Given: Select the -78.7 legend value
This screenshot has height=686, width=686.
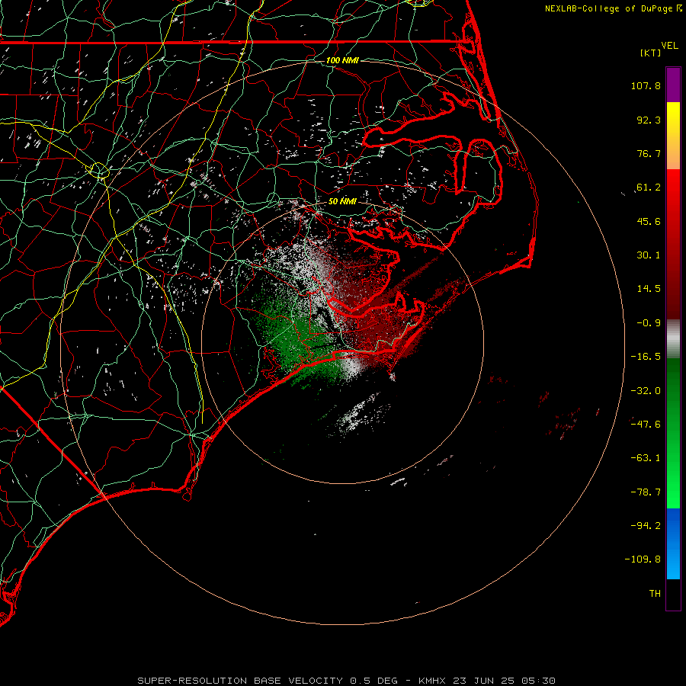Looking at the screenshot, I should (x=646, y=492).
